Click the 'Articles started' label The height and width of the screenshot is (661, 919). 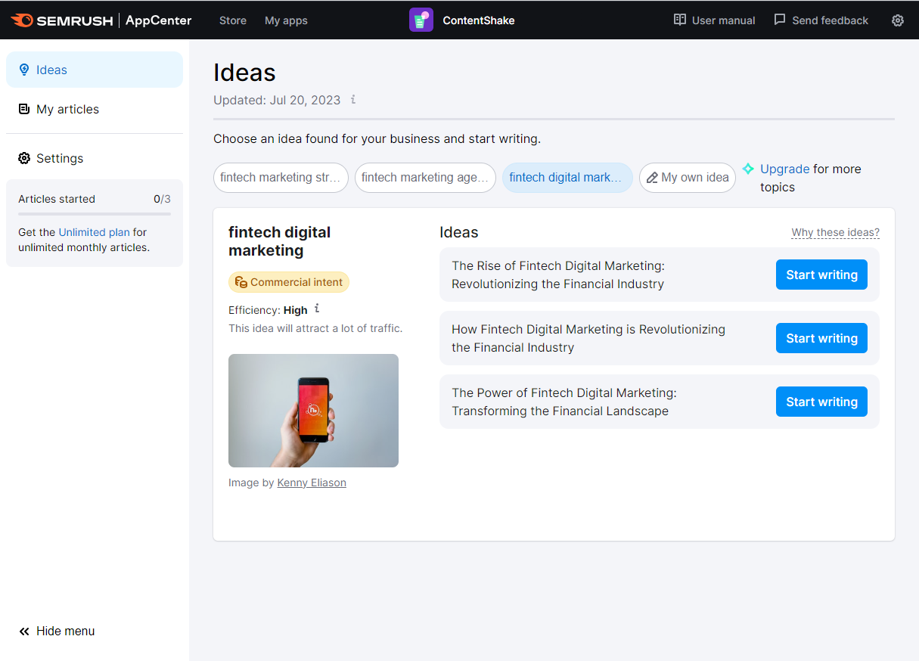(x=57, y=199)
